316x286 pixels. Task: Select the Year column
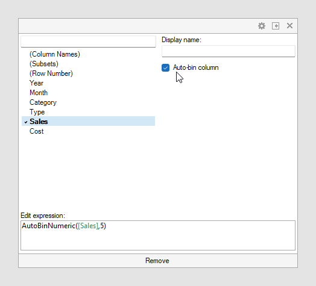coord(36,83)
